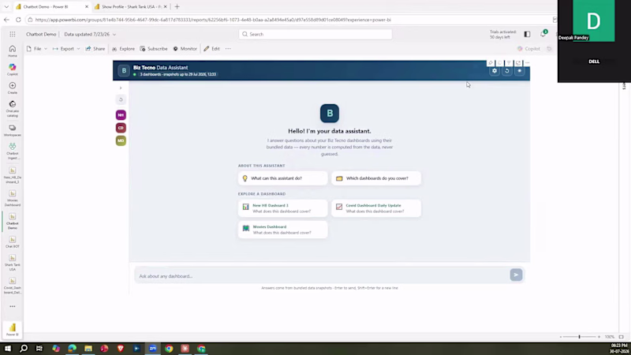Open Copilot in the left navigation

click(x=13, y=69)
